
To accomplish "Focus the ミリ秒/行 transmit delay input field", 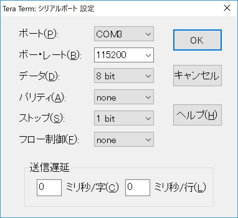I will point(137,187).
